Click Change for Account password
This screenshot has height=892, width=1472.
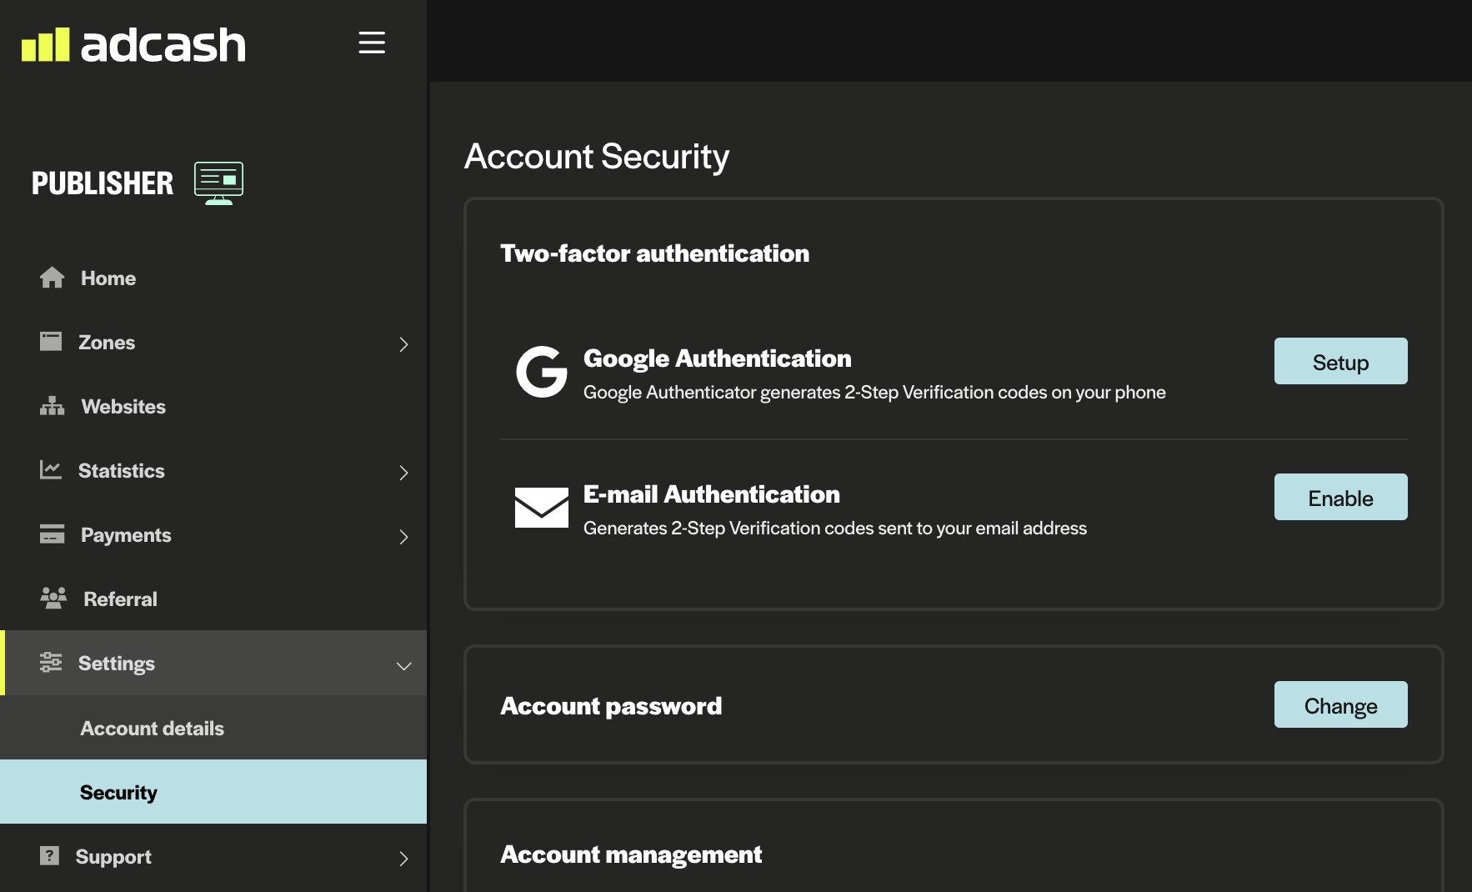[x=1340, y=705]
